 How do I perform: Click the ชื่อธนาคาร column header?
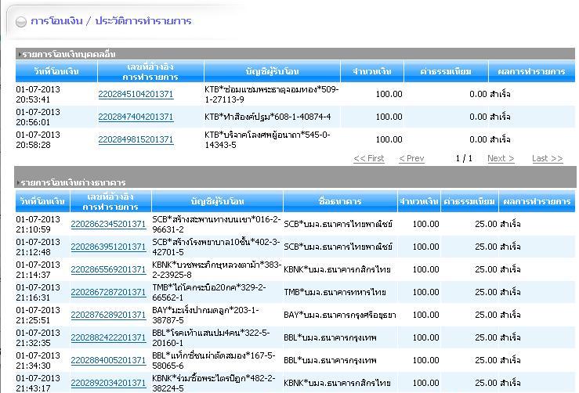click(340, 201)
